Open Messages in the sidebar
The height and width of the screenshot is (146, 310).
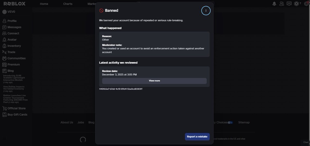[12, 27]
